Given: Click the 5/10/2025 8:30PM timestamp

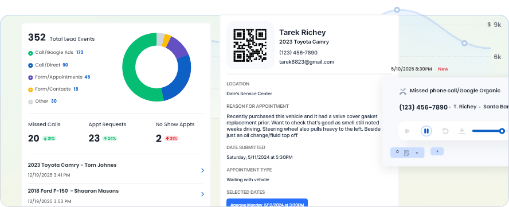Looking at the screenshot, I should tap(412, 69).
